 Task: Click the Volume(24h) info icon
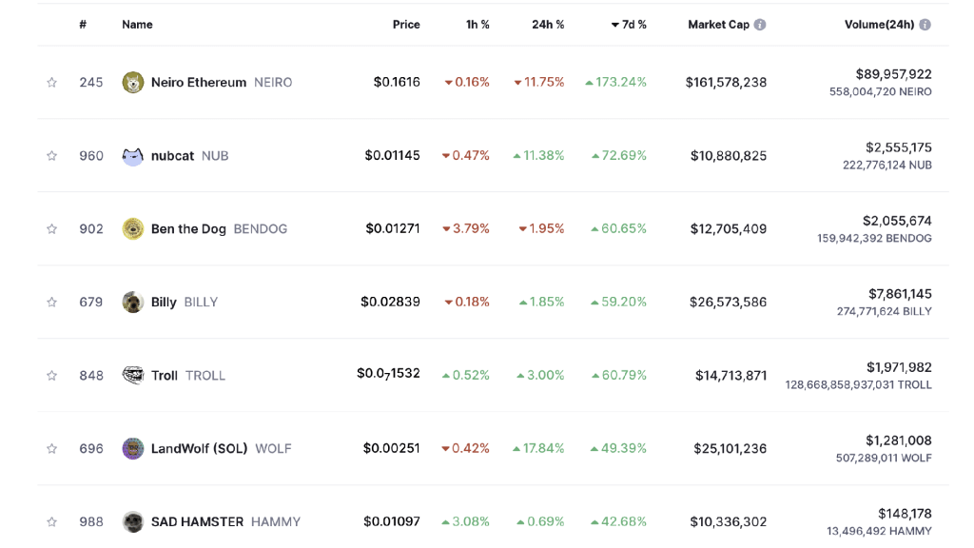click(925, 25)
